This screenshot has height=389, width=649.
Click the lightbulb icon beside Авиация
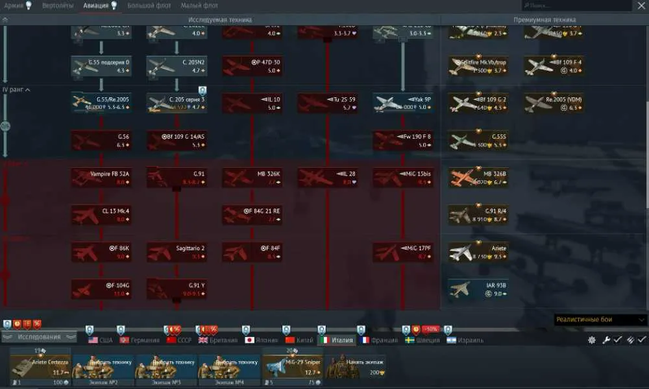pyautogui.click(x=114, y=5)
